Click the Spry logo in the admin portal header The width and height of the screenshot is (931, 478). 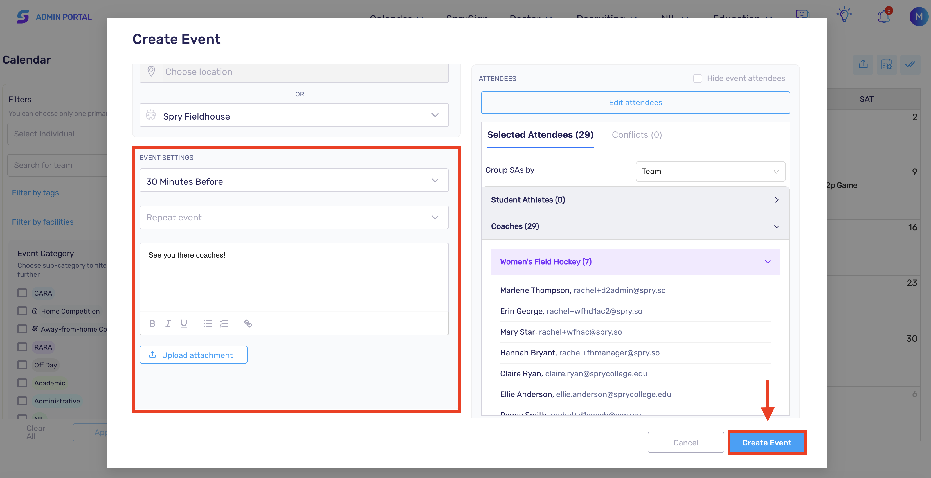[x=23, y=17]
